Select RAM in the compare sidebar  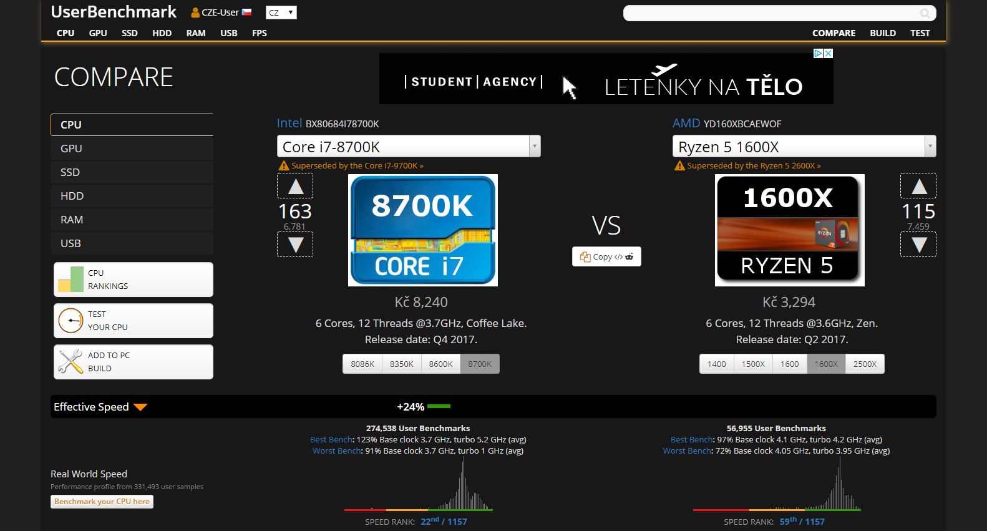point(132,220)
